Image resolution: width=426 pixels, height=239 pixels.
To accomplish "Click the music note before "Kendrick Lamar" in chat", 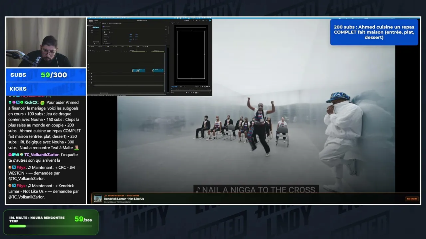I will (x=29, y=186).
